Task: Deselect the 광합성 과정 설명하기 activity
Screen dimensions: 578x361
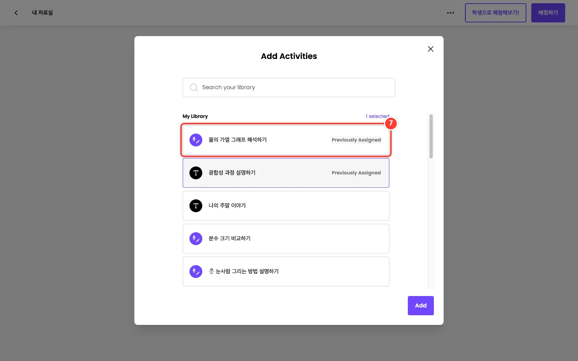Action: [286, 173]
